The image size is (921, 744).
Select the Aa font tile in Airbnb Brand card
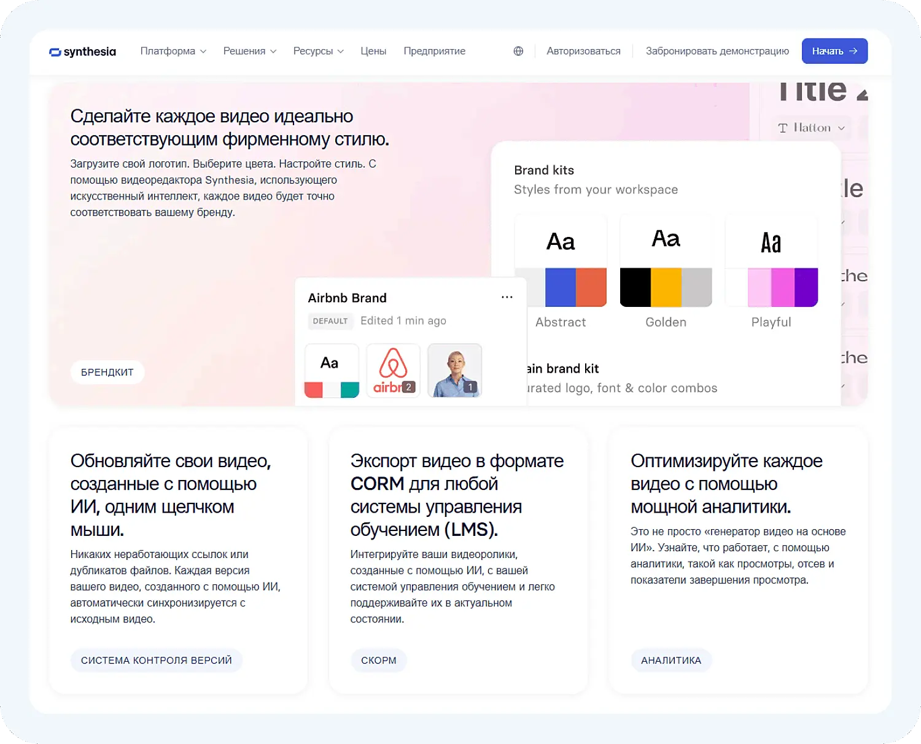(x=331, y=362)
